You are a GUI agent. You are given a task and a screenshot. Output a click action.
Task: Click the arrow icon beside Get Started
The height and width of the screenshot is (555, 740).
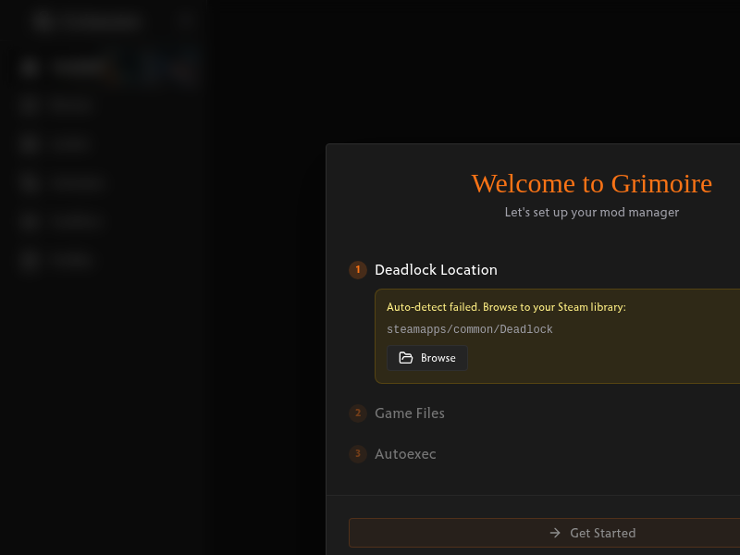(x=555, y=533)
